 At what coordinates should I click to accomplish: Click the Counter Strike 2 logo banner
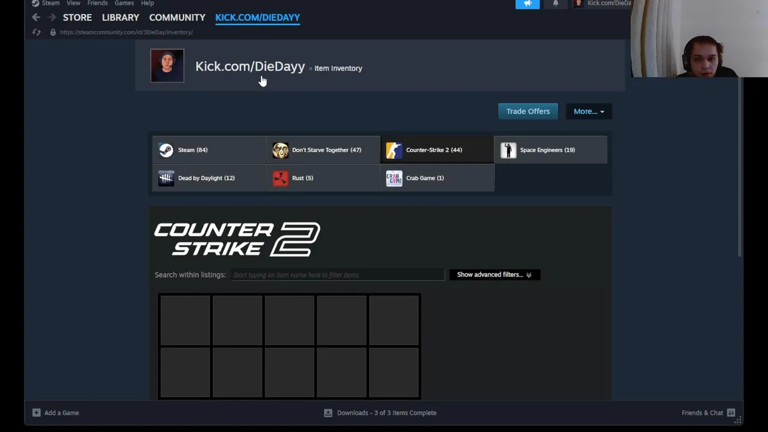(237, 239)
